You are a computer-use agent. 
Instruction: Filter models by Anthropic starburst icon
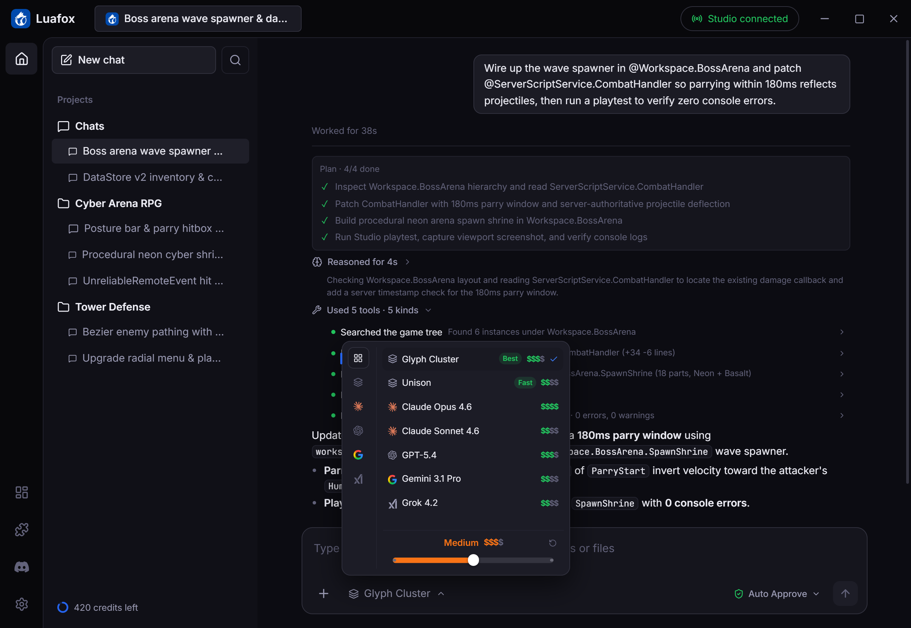tap(358, 406)
